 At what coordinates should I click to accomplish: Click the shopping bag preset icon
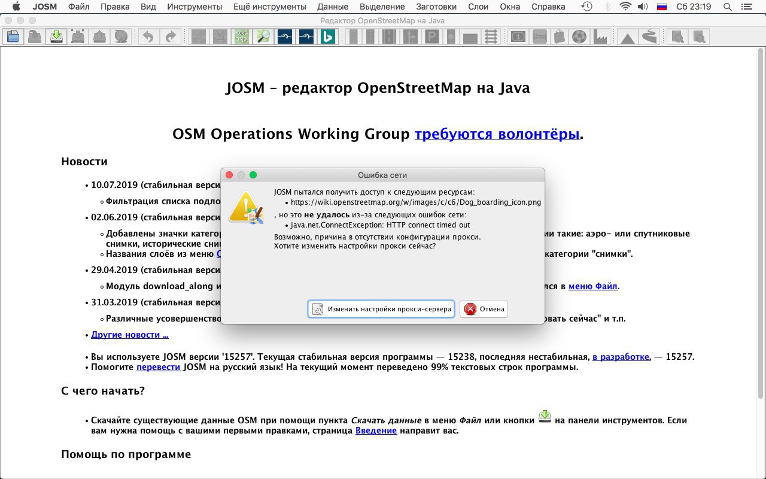559,37
